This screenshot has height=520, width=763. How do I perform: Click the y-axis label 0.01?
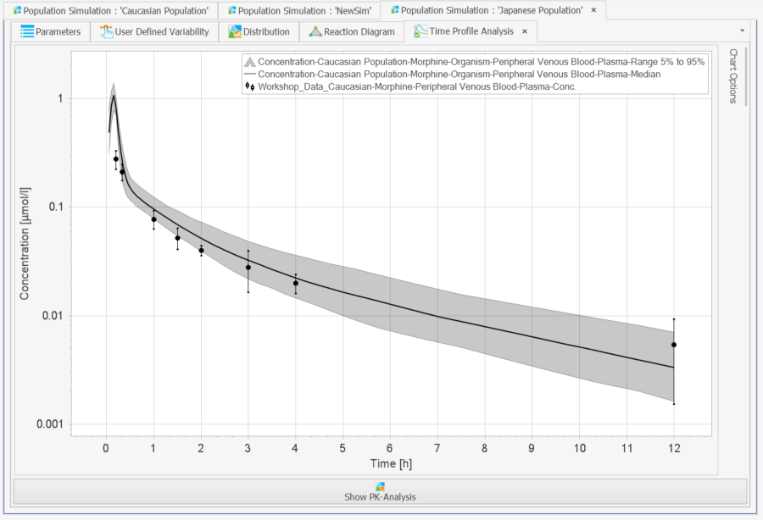[x=53, y=316]
